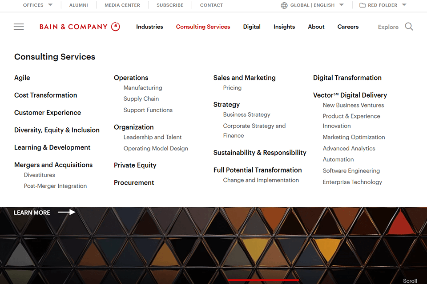The width and height of the screenshot is (427, 284).
Task: Select Full Potential Transformation
Action: (x=258, y=170)
